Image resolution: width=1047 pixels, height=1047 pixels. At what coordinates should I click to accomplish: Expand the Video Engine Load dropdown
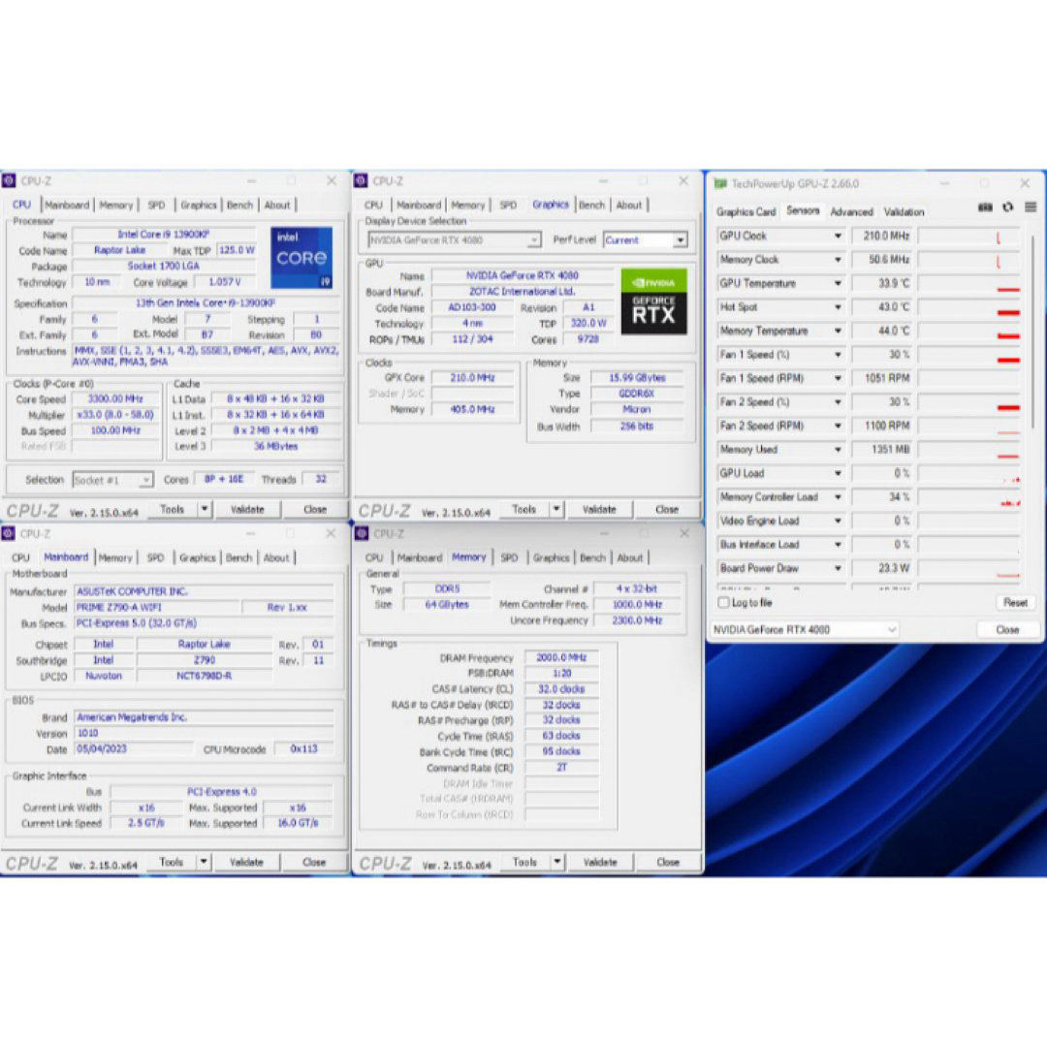838,521
